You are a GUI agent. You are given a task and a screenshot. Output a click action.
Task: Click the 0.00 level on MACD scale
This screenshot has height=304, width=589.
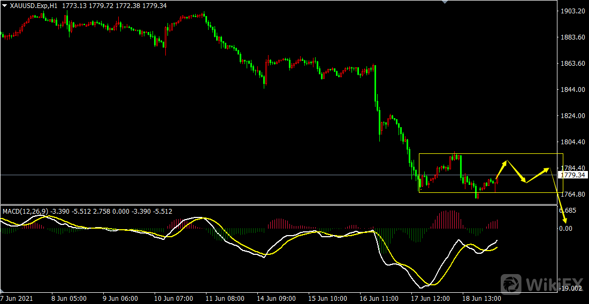tap(567, 228)
